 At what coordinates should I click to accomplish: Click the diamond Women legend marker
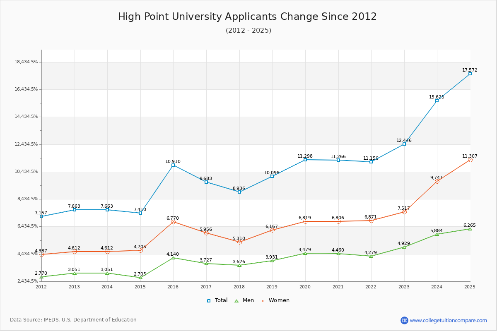pyautogui.click(x=263, y=300)
